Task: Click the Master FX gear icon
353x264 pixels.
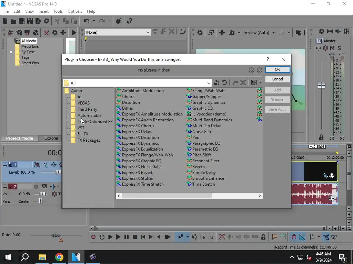Action: [325, 48]
